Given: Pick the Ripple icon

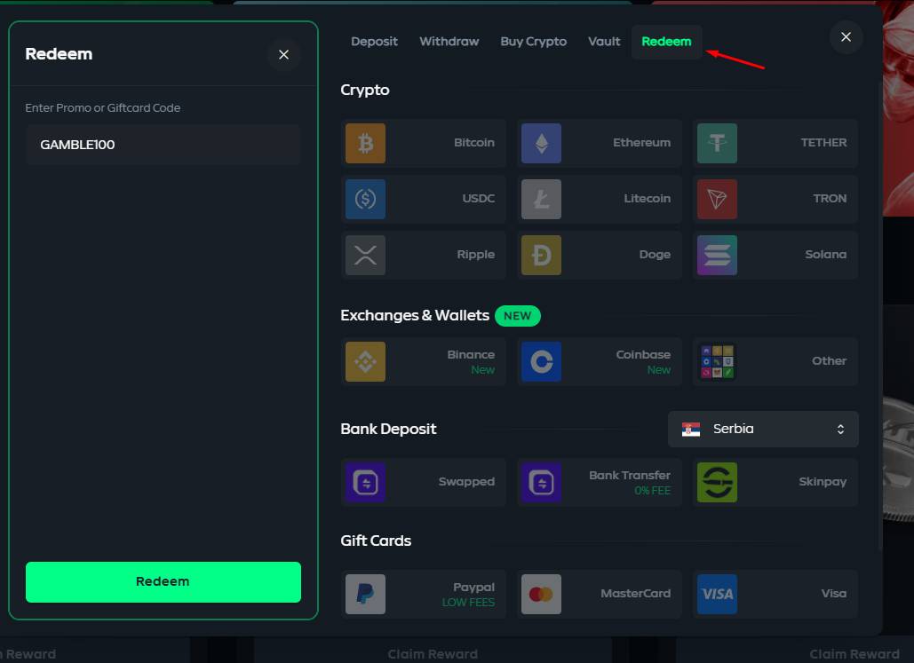Looking at the screenshot, I should click(365, 256).
